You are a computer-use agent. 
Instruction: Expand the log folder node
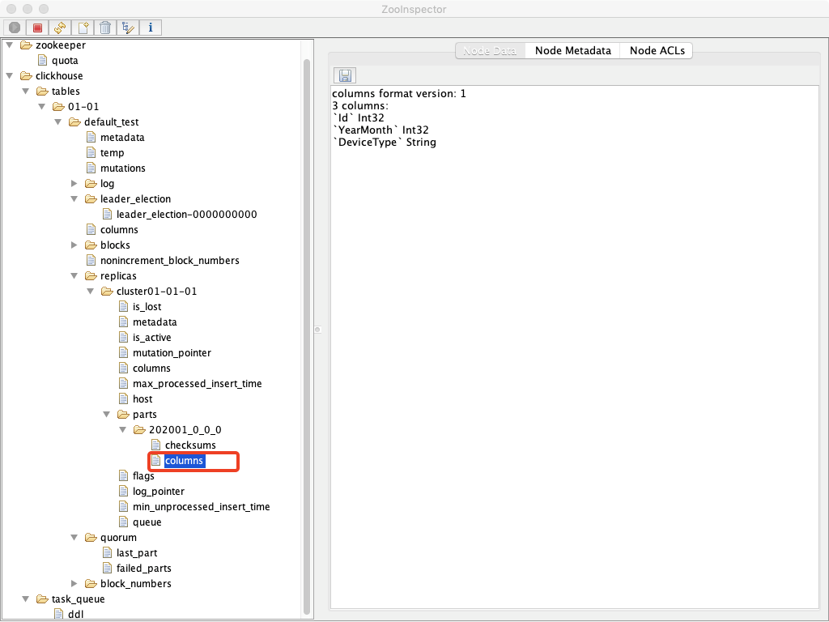[x=74, y=184]
